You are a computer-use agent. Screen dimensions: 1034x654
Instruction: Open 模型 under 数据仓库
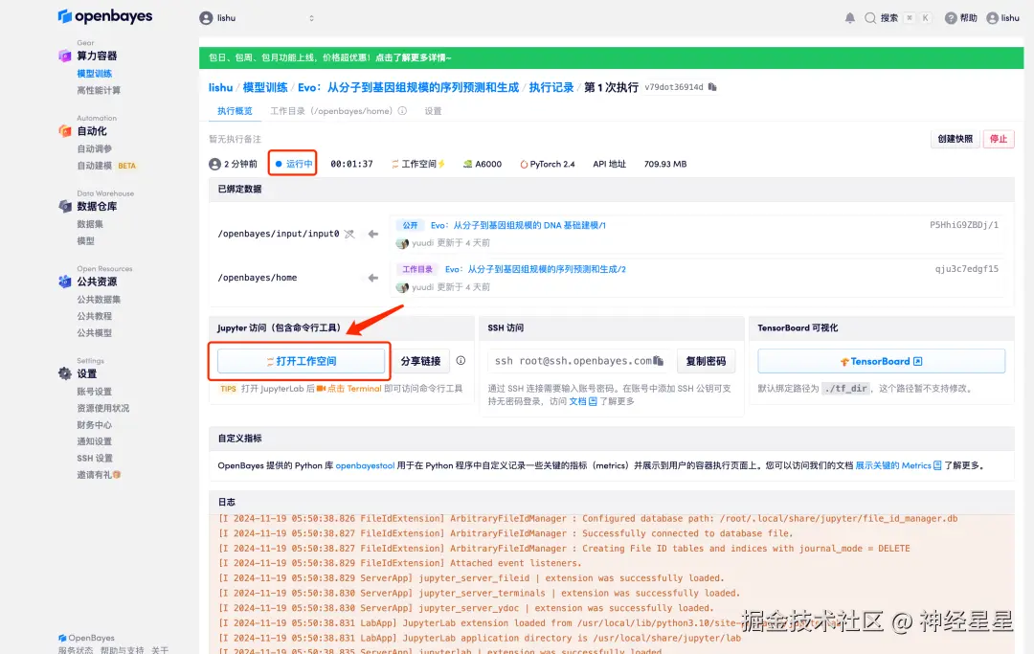(x=86, y=240)
